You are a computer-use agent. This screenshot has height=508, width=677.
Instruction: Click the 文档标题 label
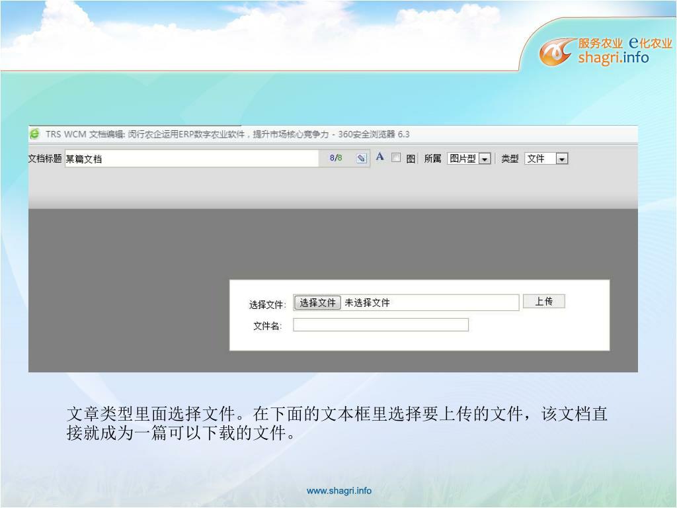click(45, 159)
